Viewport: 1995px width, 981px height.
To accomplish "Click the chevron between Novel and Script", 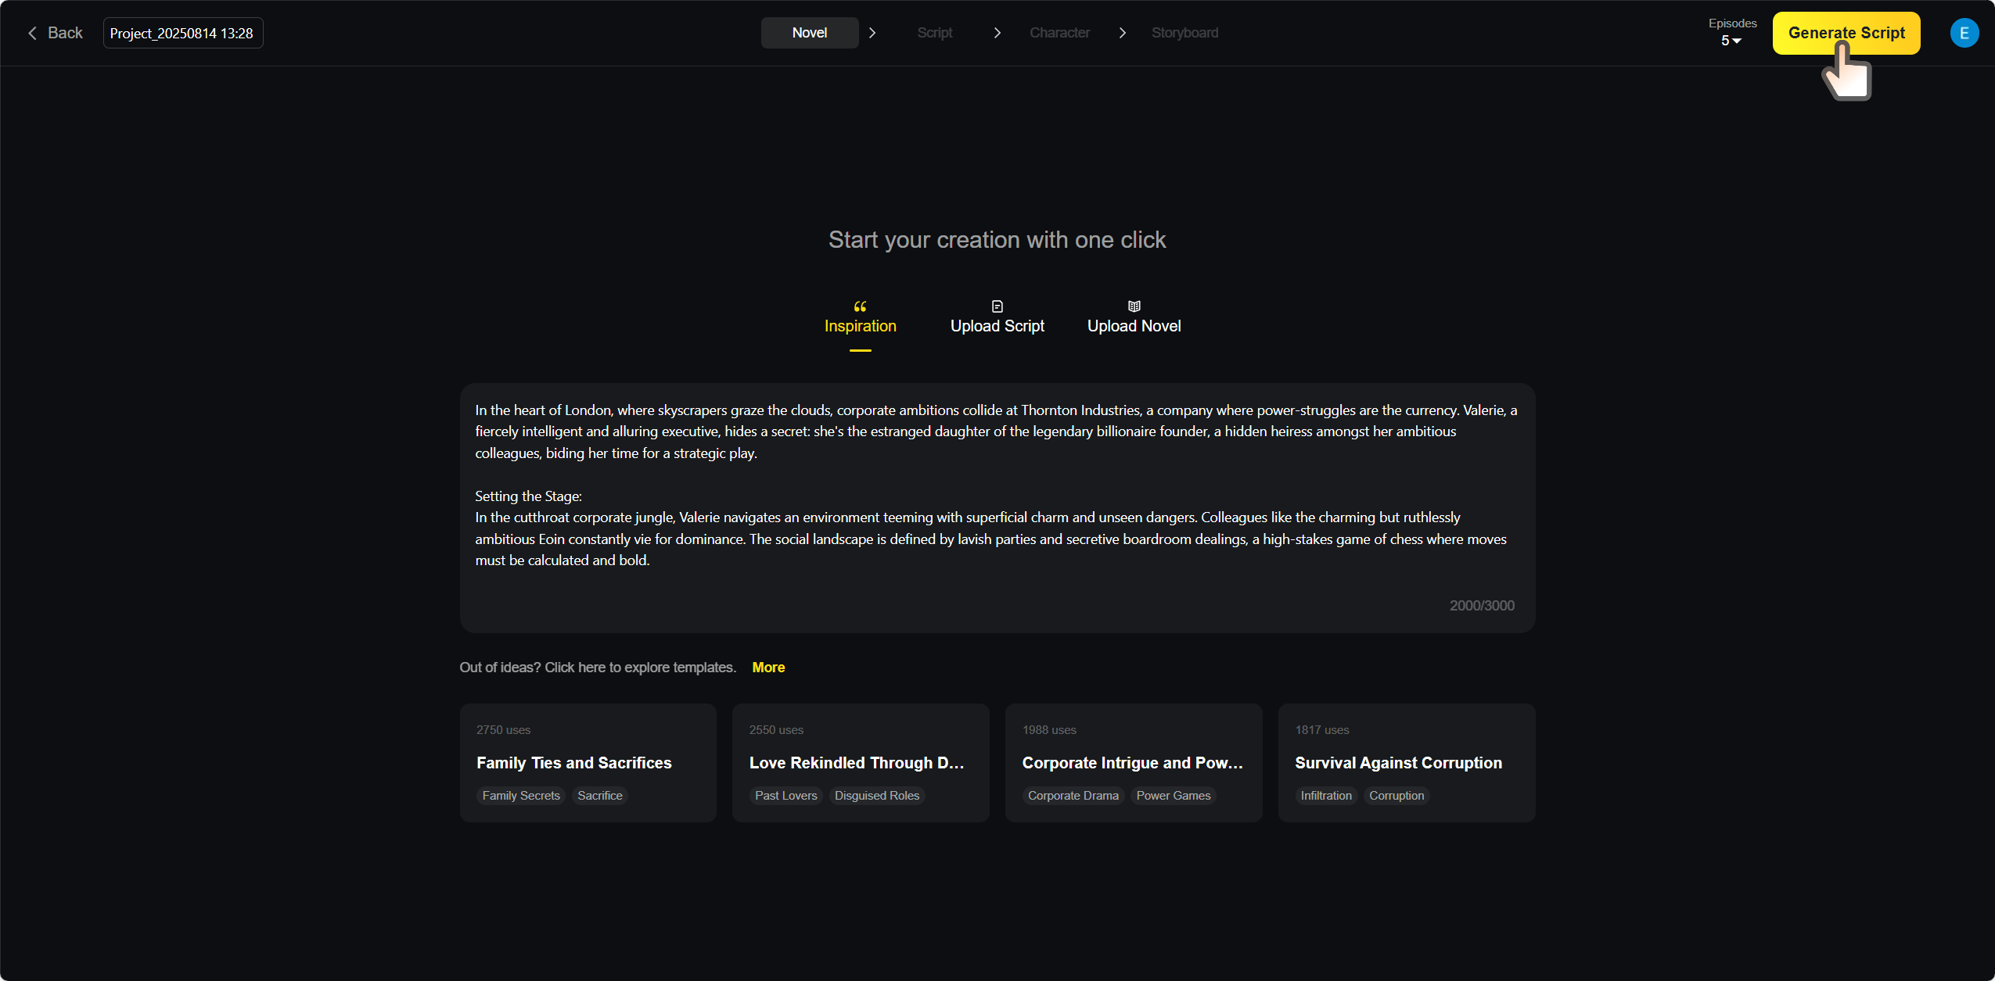I will click(872, 33).
